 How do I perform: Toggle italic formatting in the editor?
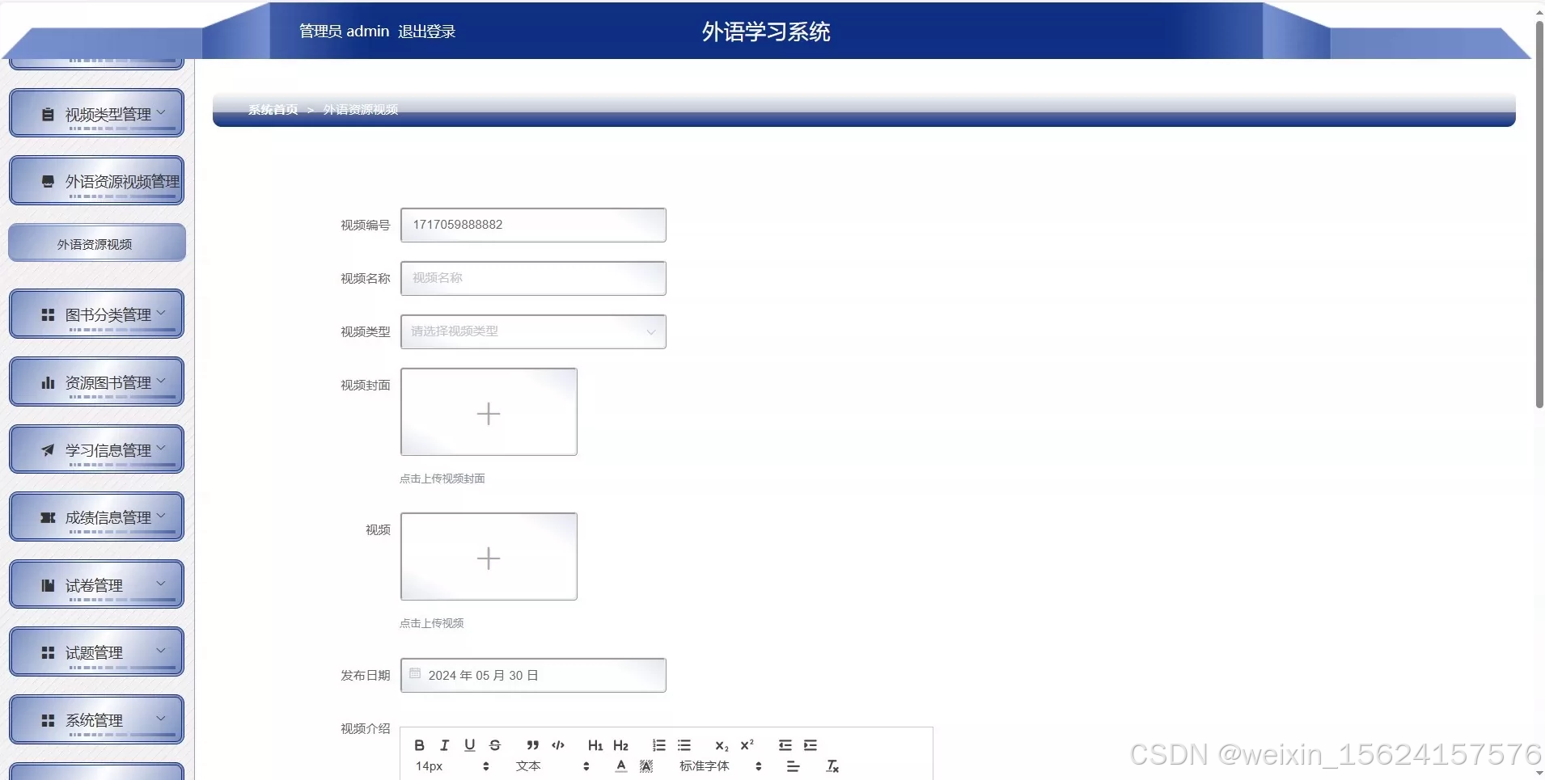444,745
